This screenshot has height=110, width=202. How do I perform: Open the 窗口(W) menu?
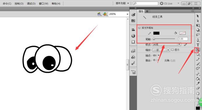[43, 4]
